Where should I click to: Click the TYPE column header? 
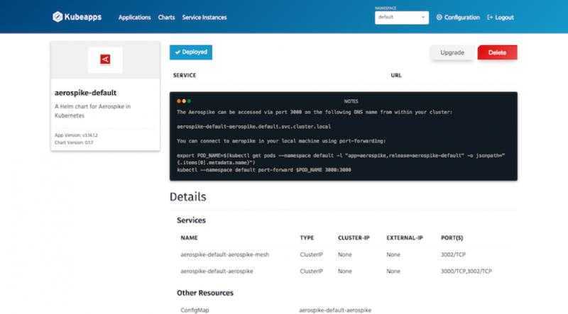click(307, 237)
